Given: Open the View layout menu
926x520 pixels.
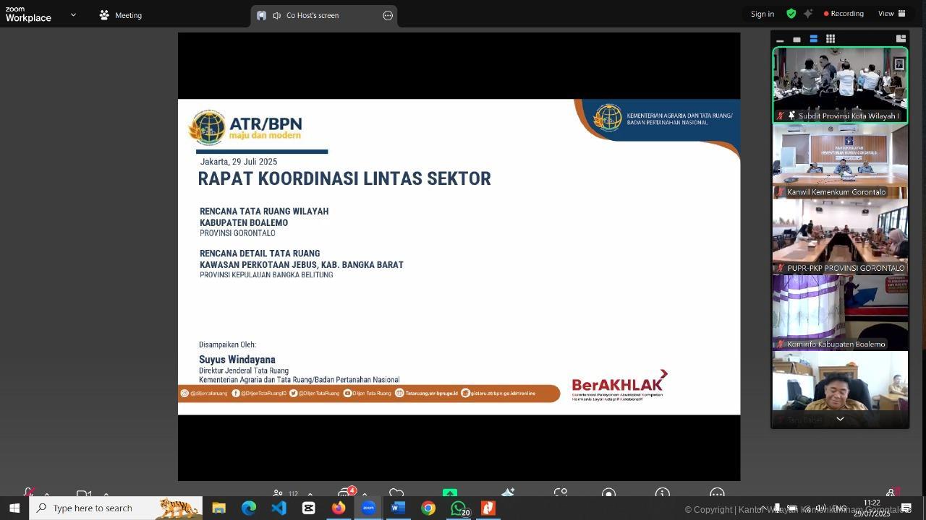Looking at the screenshot, I should point(891,14).
